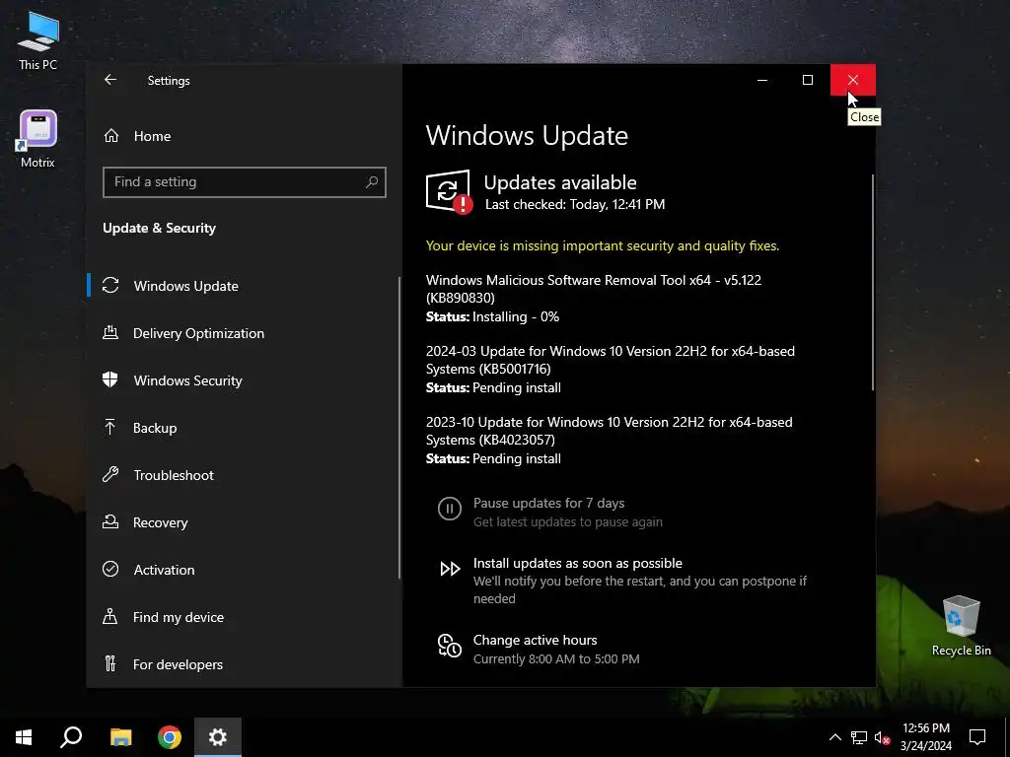Open the notification Action Center
This screenshot has height=757, width=1010.
[x=977, y=737]
